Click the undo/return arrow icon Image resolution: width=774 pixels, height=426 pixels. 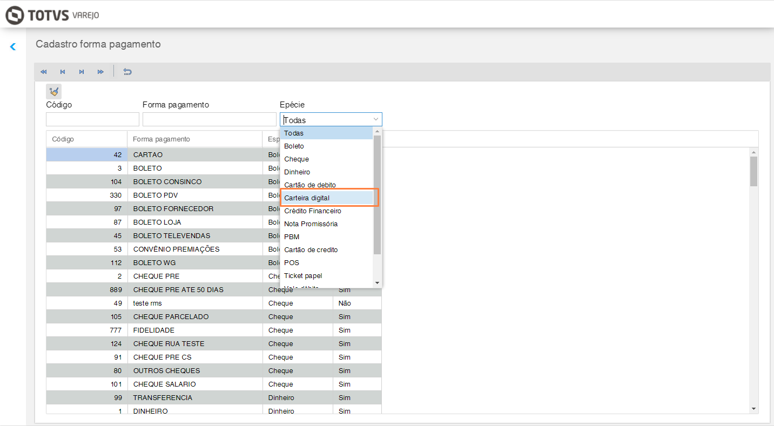(x=127, y=72)
